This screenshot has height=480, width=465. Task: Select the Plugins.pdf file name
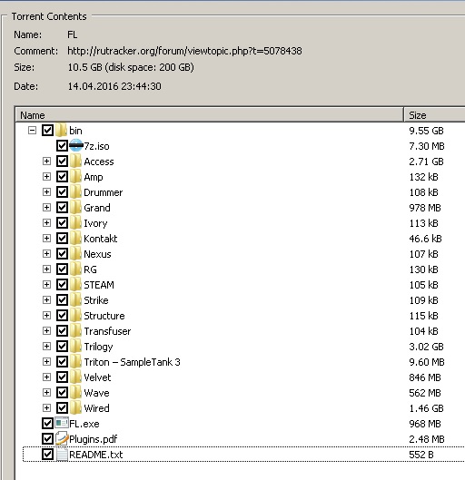pos(94,439)
